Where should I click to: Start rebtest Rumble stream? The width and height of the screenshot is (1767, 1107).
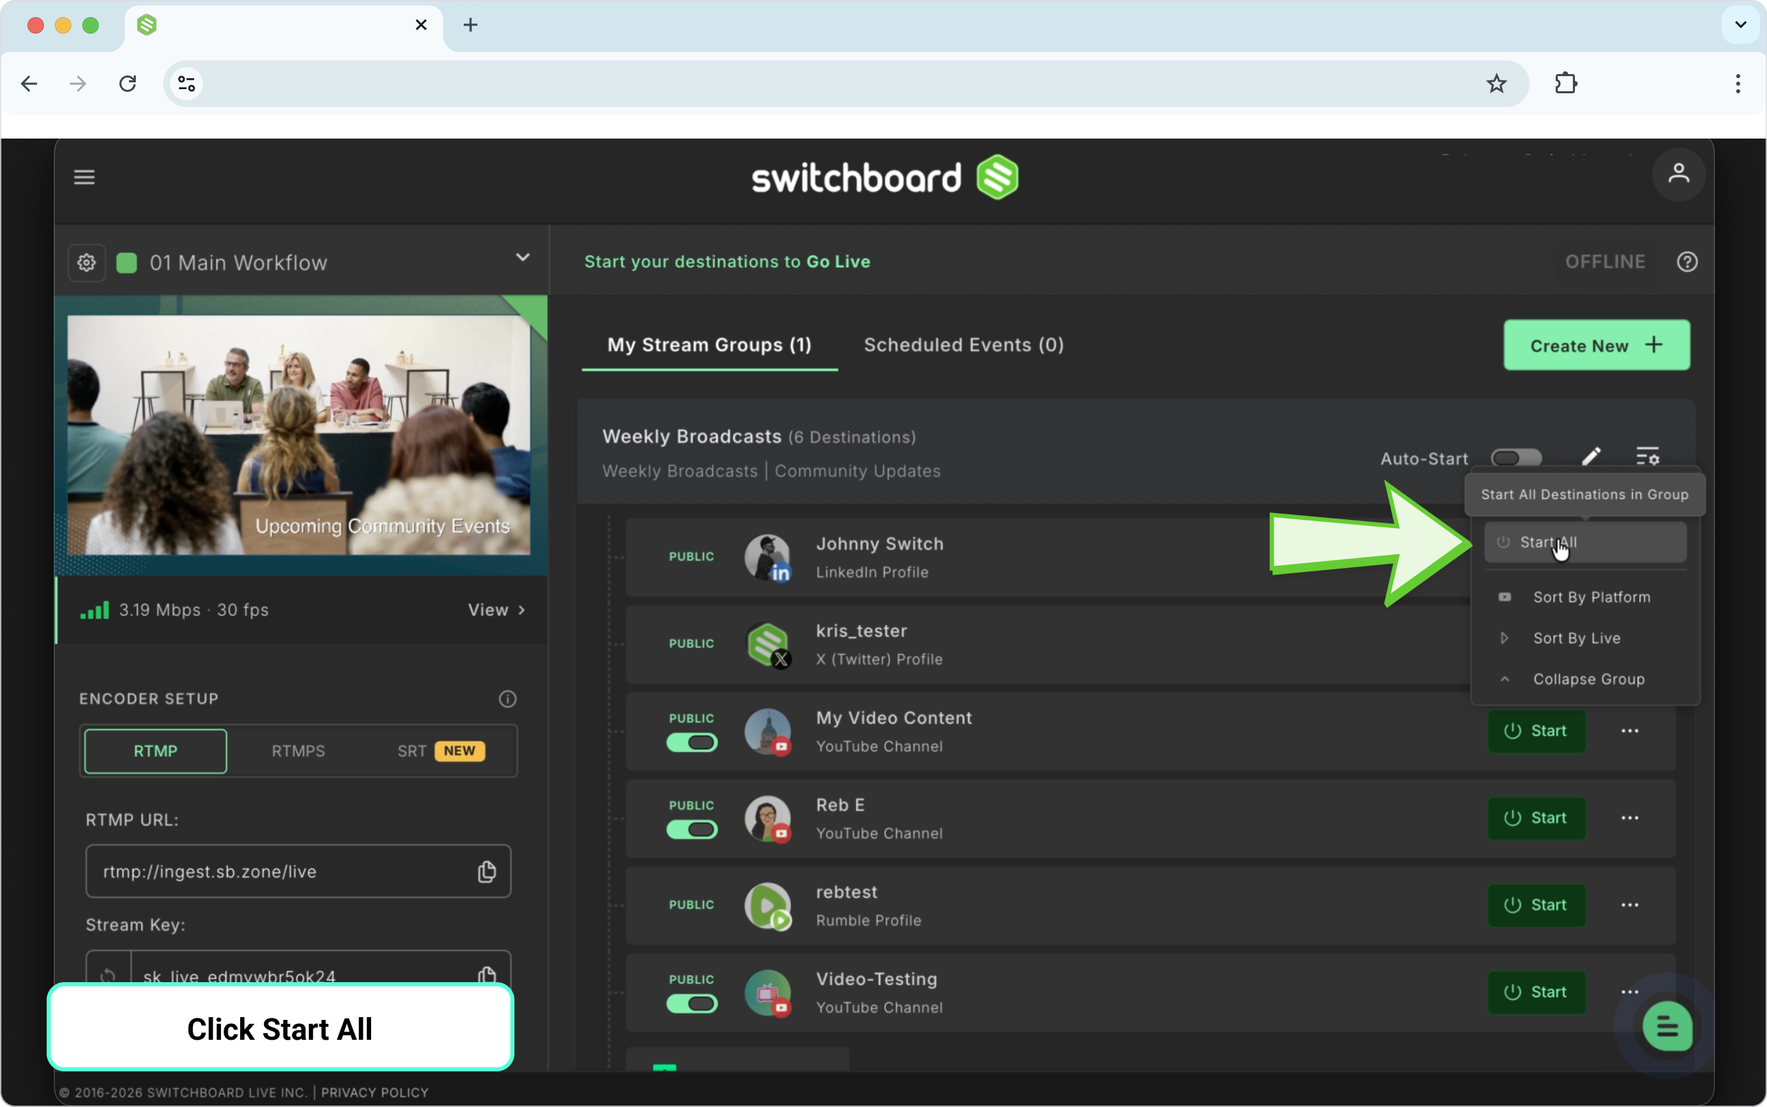(1536, 905)
